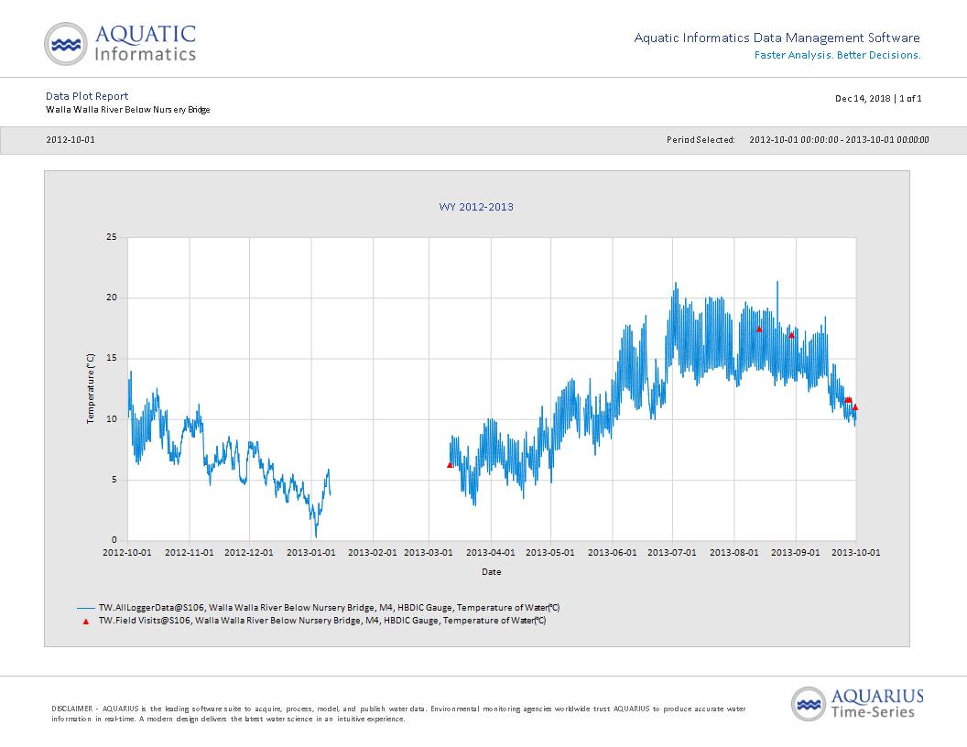Viewport: 967px width, 747px height.
Task: Select the TW.Field Visits@S106 legend entry text
Action: tap(322, 621)
